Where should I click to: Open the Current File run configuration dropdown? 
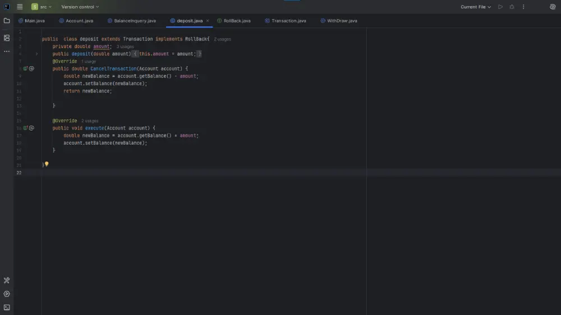(476, 7)
